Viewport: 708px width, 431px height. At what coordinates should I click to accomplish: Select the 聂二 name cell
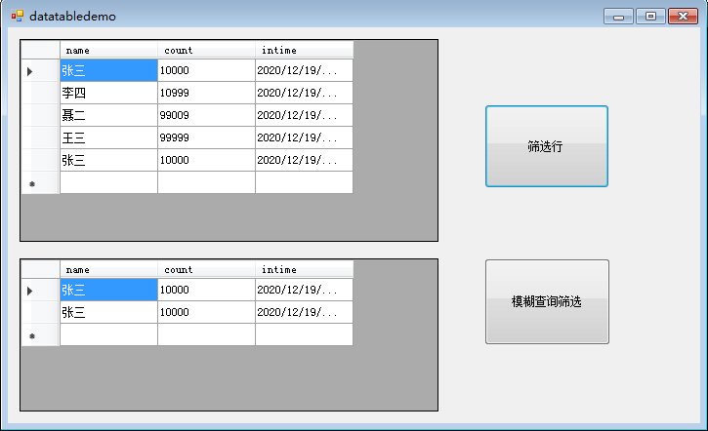[x=108, y=115]
